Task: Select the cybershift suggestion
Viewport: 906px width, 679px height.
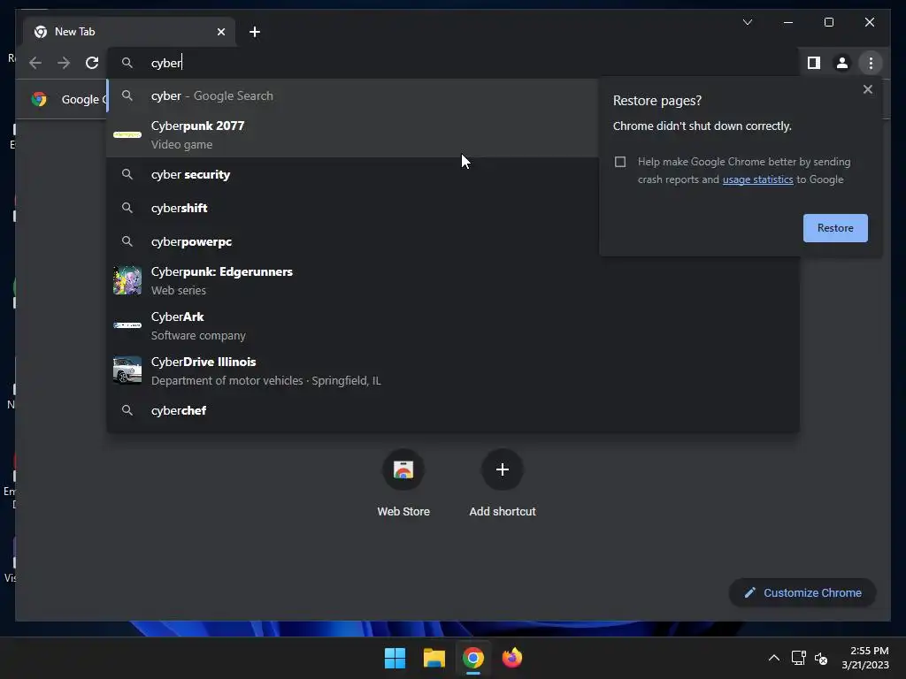Action: 352,208
